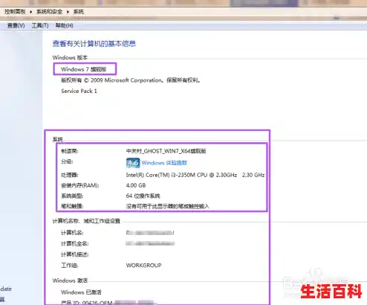The height and width of the screenshot is (305, 367).
Task: Click the Windows 版本 section label
Action: tap(70, 57)
